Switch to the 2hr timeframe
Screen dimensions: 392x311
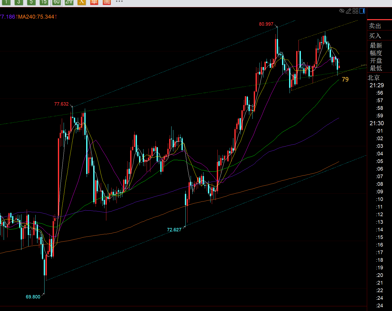pyautogui.click(x=69, y=2)
